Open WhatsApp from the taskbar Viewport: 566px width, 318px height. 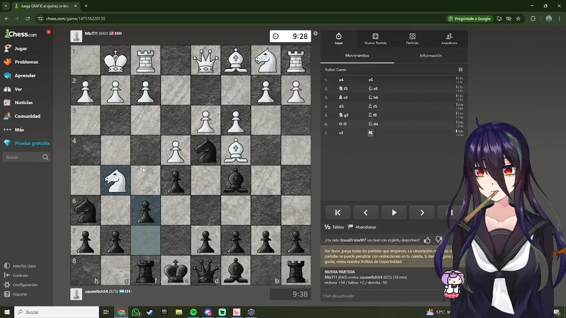click(x=136, y=312)
